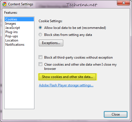Tick Clear cookies when I close browser
The height and width of the screenshot is (122, 132).
point(40,64)
